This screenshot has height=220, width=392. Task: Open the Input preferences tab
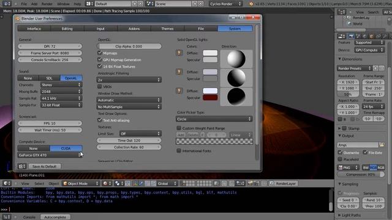coord(100,29)
